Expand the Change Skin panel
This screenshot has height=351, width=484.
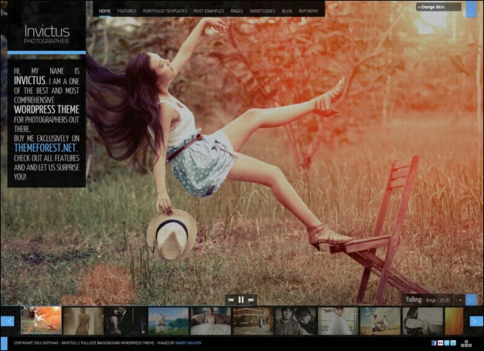coord(438,7)
